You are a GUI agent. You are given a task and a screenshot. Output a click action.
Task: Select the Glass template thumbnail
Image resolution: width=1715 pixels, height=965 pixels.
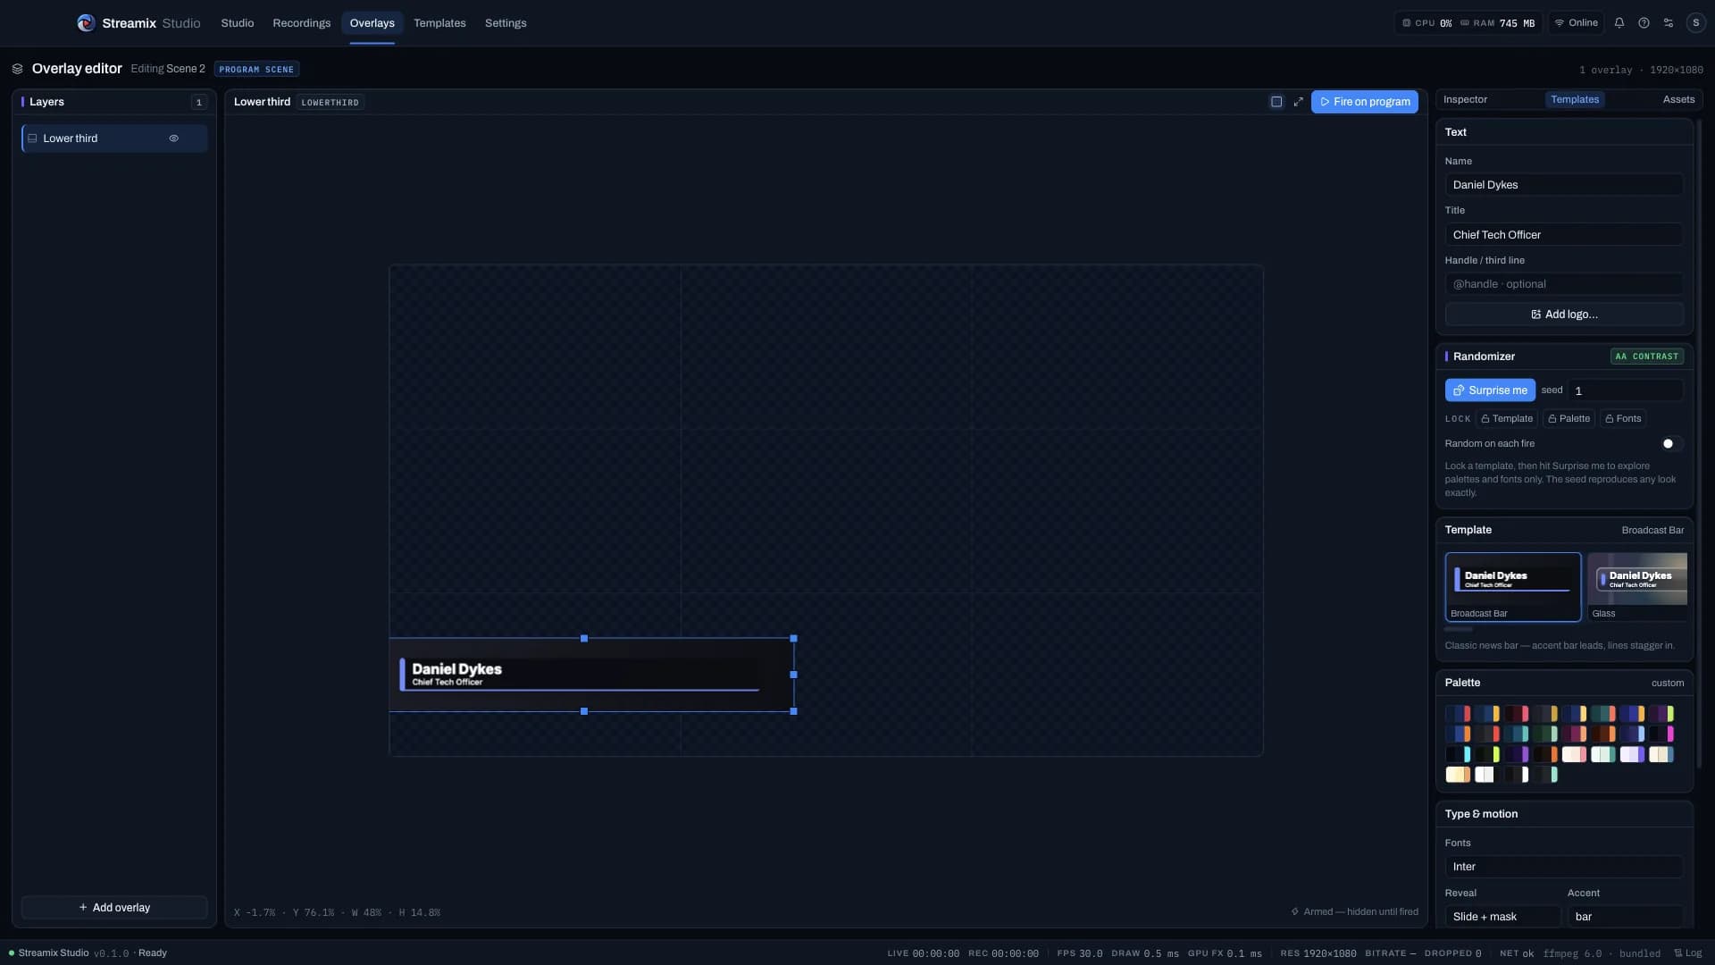click(x=1637, y=587)
